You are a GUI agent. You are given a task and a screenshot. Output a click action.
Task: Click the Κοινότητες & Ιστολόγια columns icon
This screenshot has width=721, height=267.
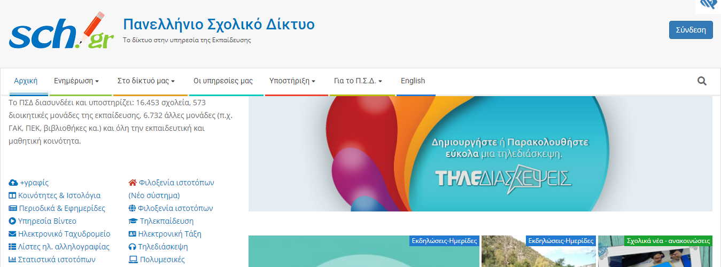[x=13, y=195]
